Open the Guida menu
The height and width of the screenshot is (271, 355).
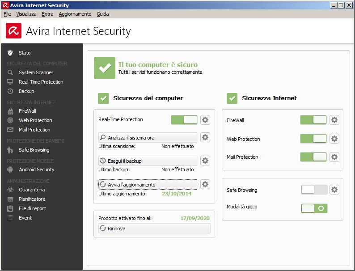[103, 14]
